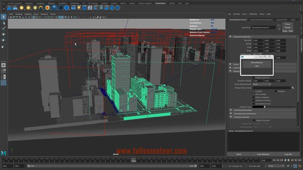Viewport: 303px width, 170px height.
Task: Toggle the LOD Visibility checkbox
Action: pos(254,94)
